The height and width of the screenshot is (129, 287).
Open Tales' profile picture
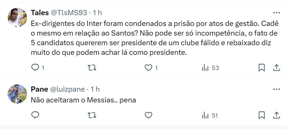click(17, 18)
